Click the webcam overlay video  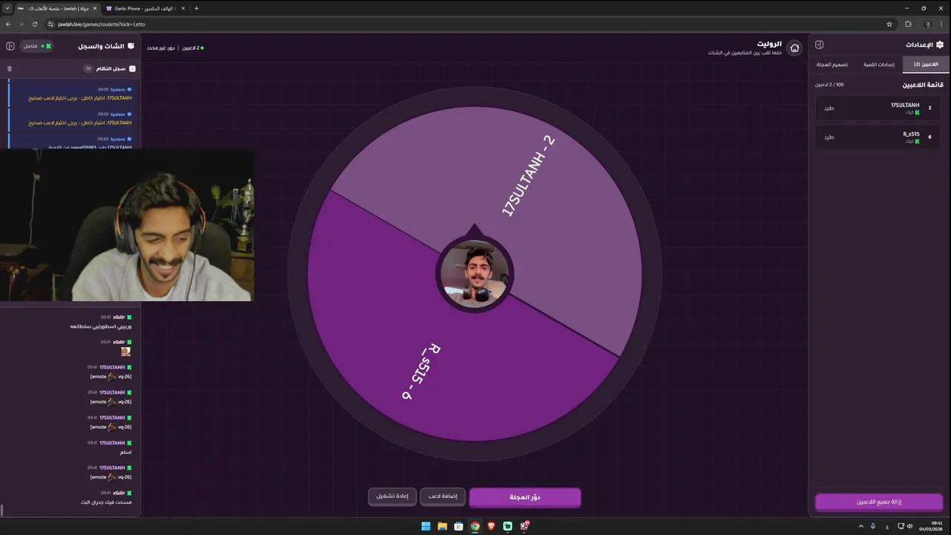(126, 225)
